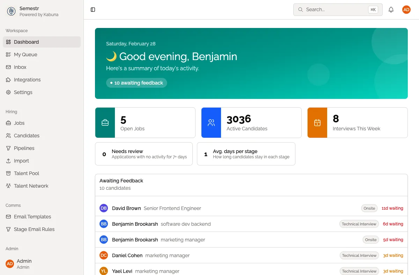
Task: Open Email Templates section
Action: pyautogui.click(x=32, y=217)
